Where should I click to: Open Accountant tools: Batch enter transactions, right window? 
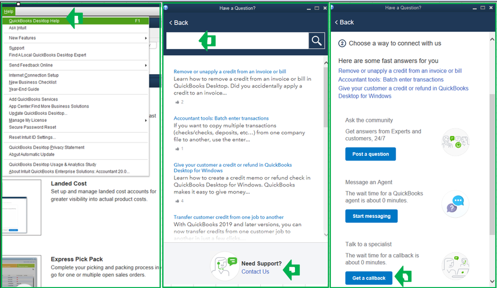(x=391, y=80)
